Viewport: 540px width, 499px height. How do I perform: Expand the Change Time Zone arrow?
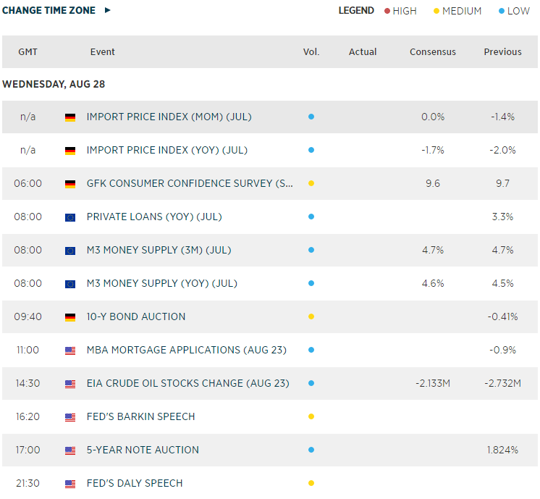click(107, 10)
